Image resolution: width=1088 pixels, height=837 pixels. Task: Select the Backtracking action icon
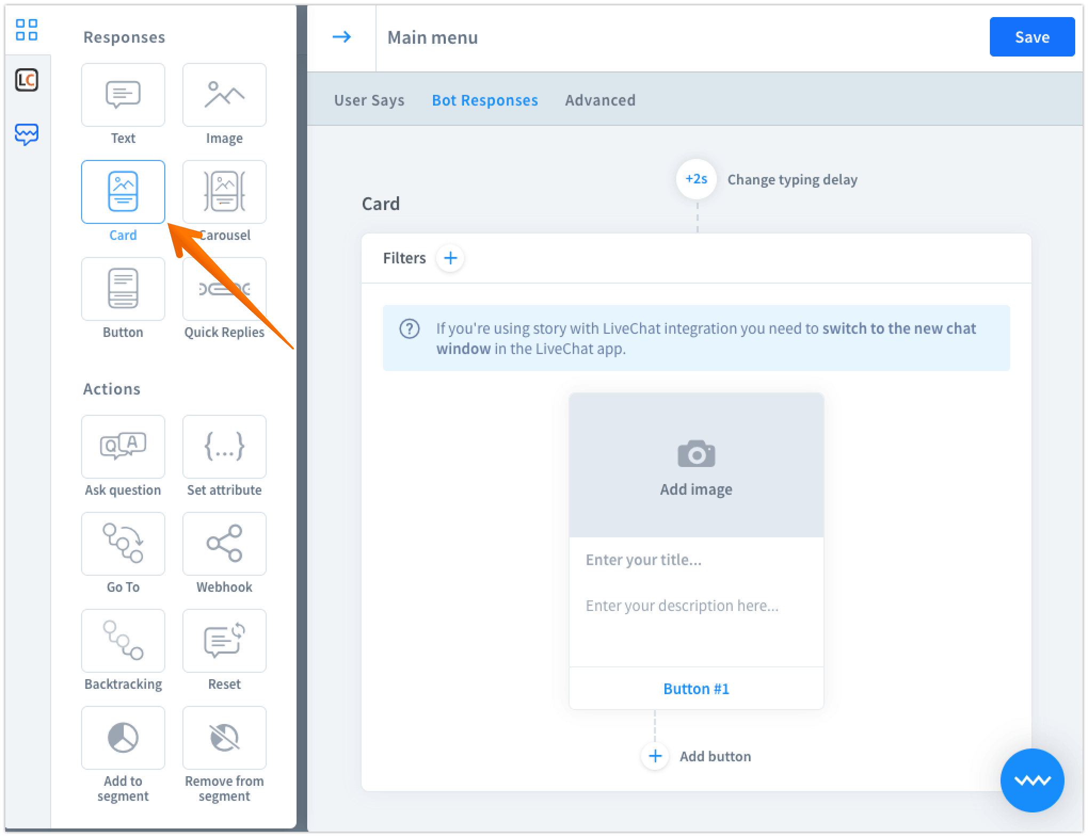click(x=123, y=641)
